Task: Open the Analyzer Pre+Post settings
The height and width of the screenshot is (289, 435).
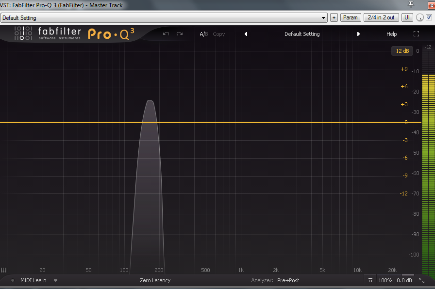Action: (x=288, y=280)
